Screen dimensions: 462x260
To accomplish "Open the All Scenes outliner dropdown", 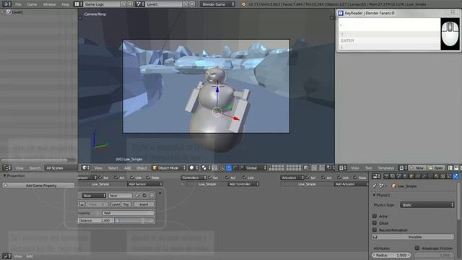I will coord(61,168).
